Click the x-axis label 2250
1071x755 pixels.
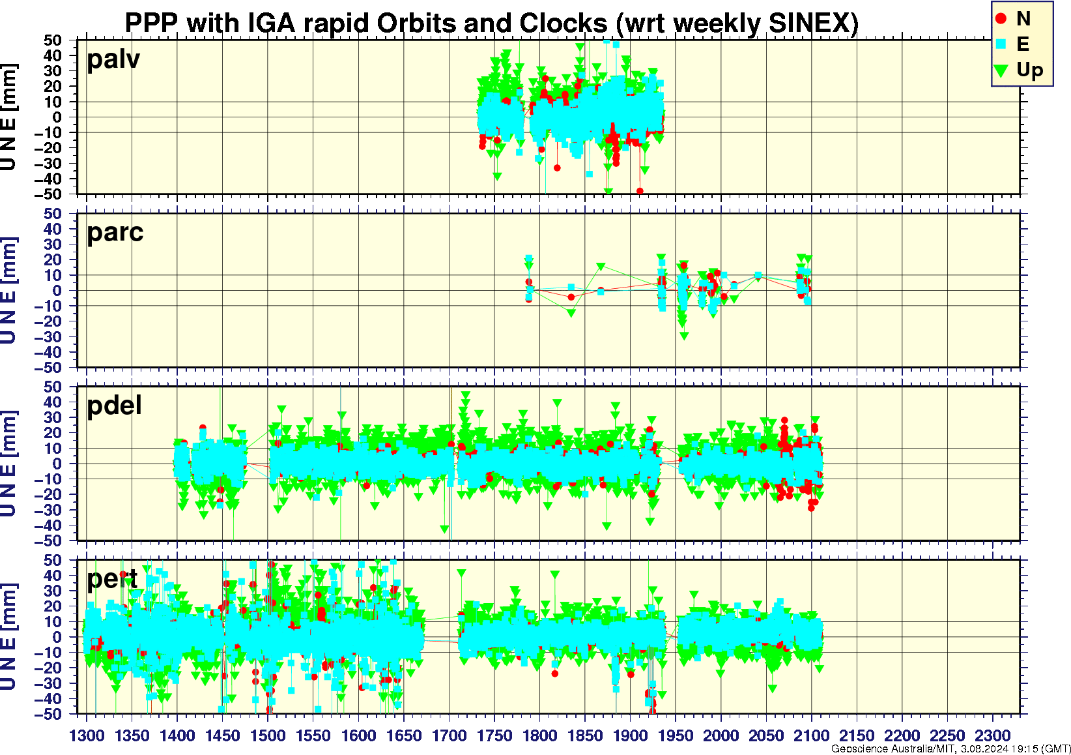(947, 735)
